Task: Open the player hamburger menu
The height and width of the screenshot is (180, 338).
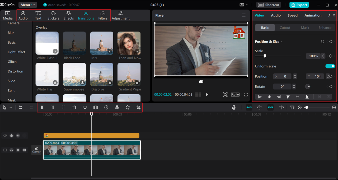Action: click(x=244, y=15)
